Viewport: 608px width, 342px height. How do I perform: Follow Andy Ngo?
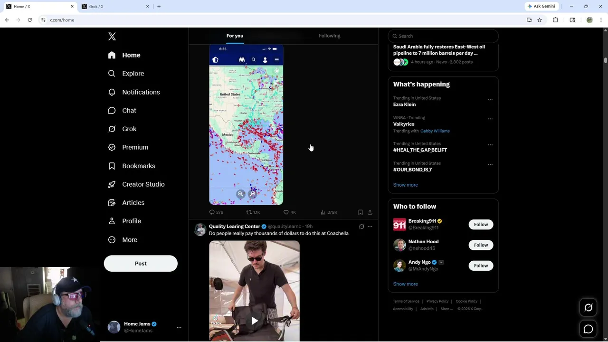point(481,266)
